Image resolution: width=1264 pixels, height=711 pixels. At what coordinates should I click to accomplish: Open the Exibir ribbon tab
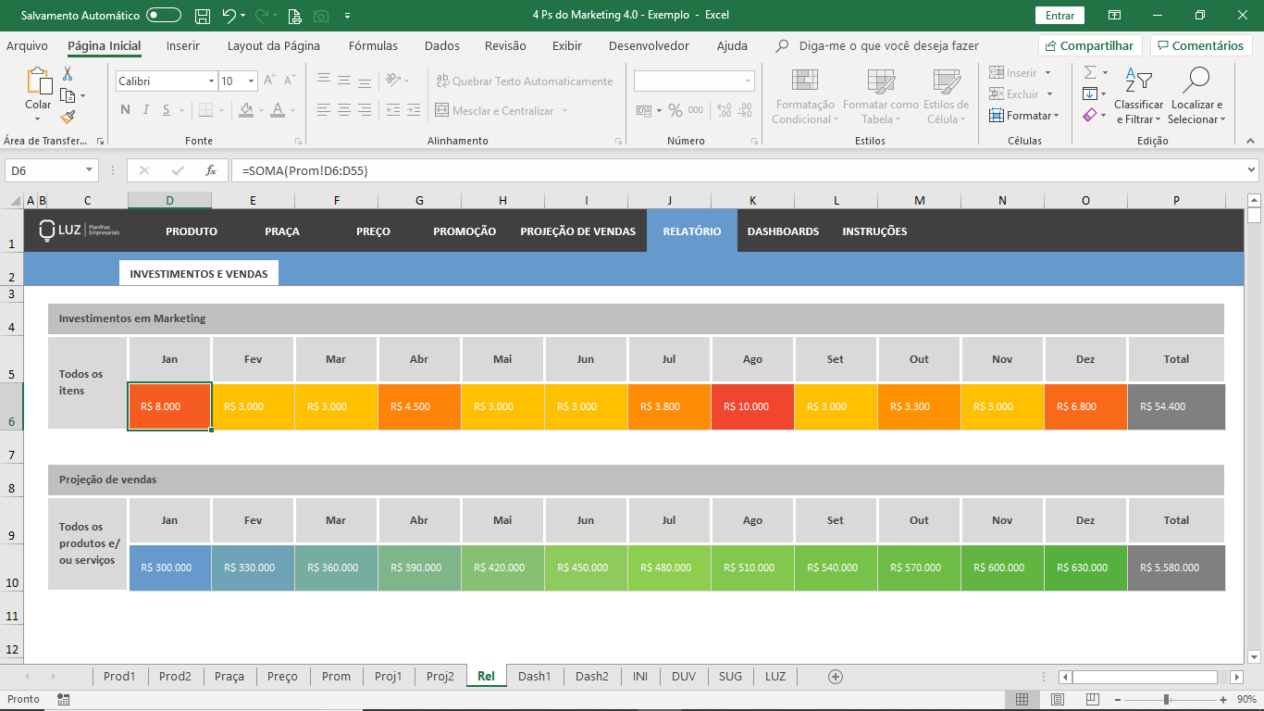(x=567, y=45)
